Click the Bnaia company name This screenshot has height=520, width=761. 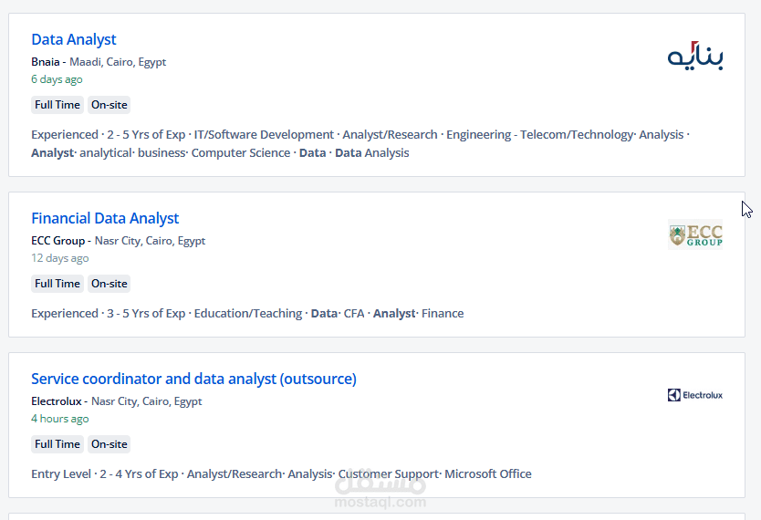pyautogui.click(x=46, y=62)
